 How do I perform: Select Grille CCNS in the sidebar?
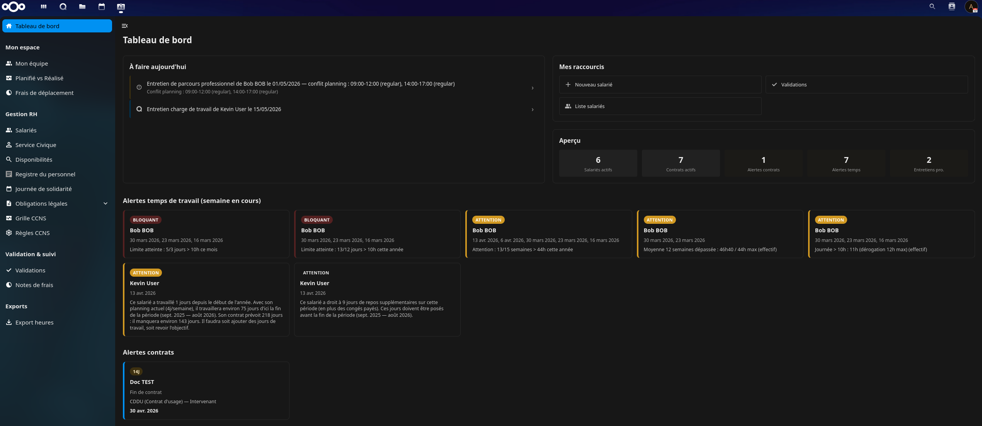tap(31, 218)
